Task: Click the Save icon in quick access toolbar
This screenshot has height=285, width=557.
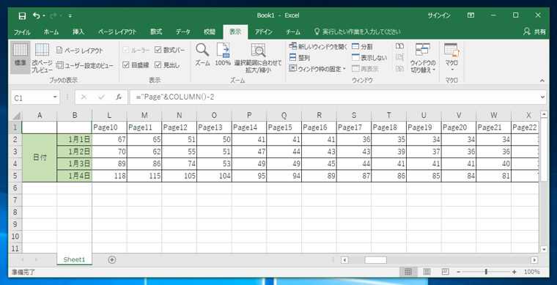Action: coord(22,15)
